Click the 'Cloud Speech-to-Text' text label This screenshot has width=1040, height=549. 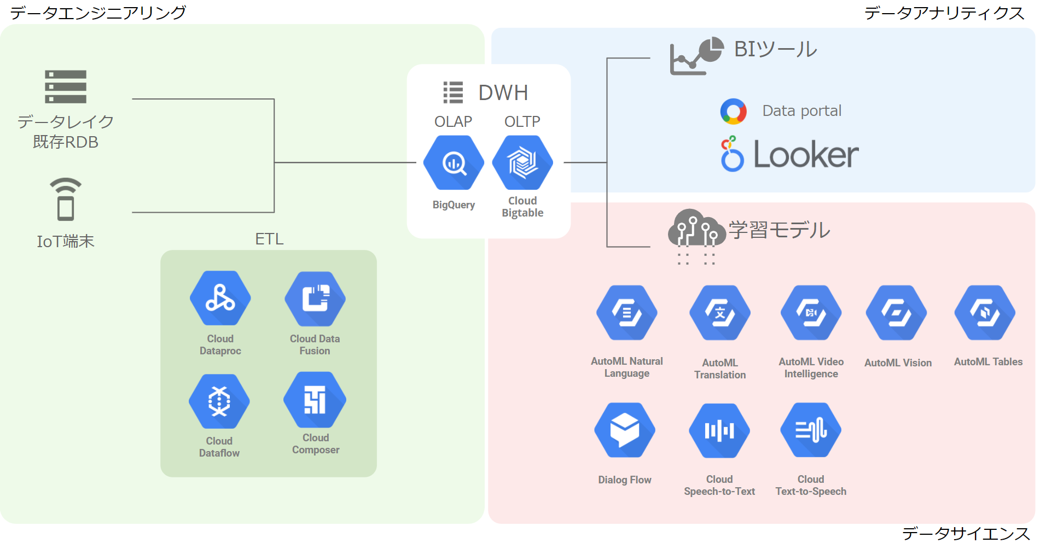[x=719, y=485]
